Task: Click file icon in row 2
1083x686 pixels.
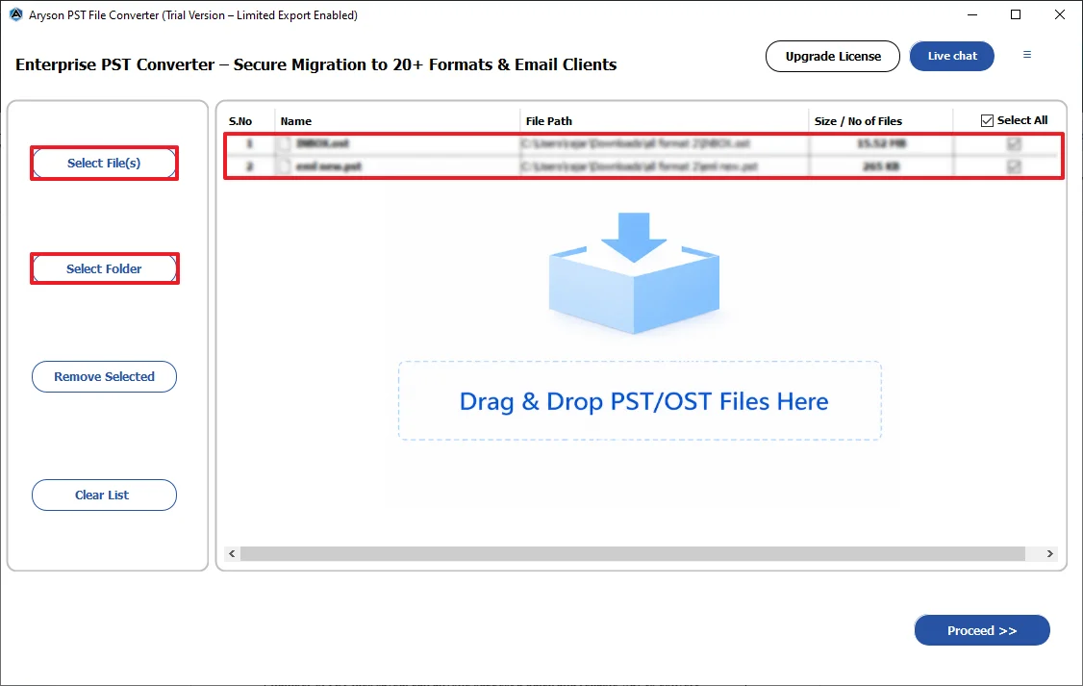Action: pyautogui.click(x=284, y=166)
